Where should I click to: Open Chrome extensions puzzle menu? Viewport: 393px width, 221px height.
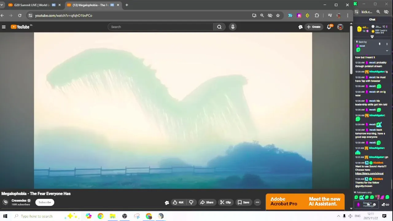[317, 15]
